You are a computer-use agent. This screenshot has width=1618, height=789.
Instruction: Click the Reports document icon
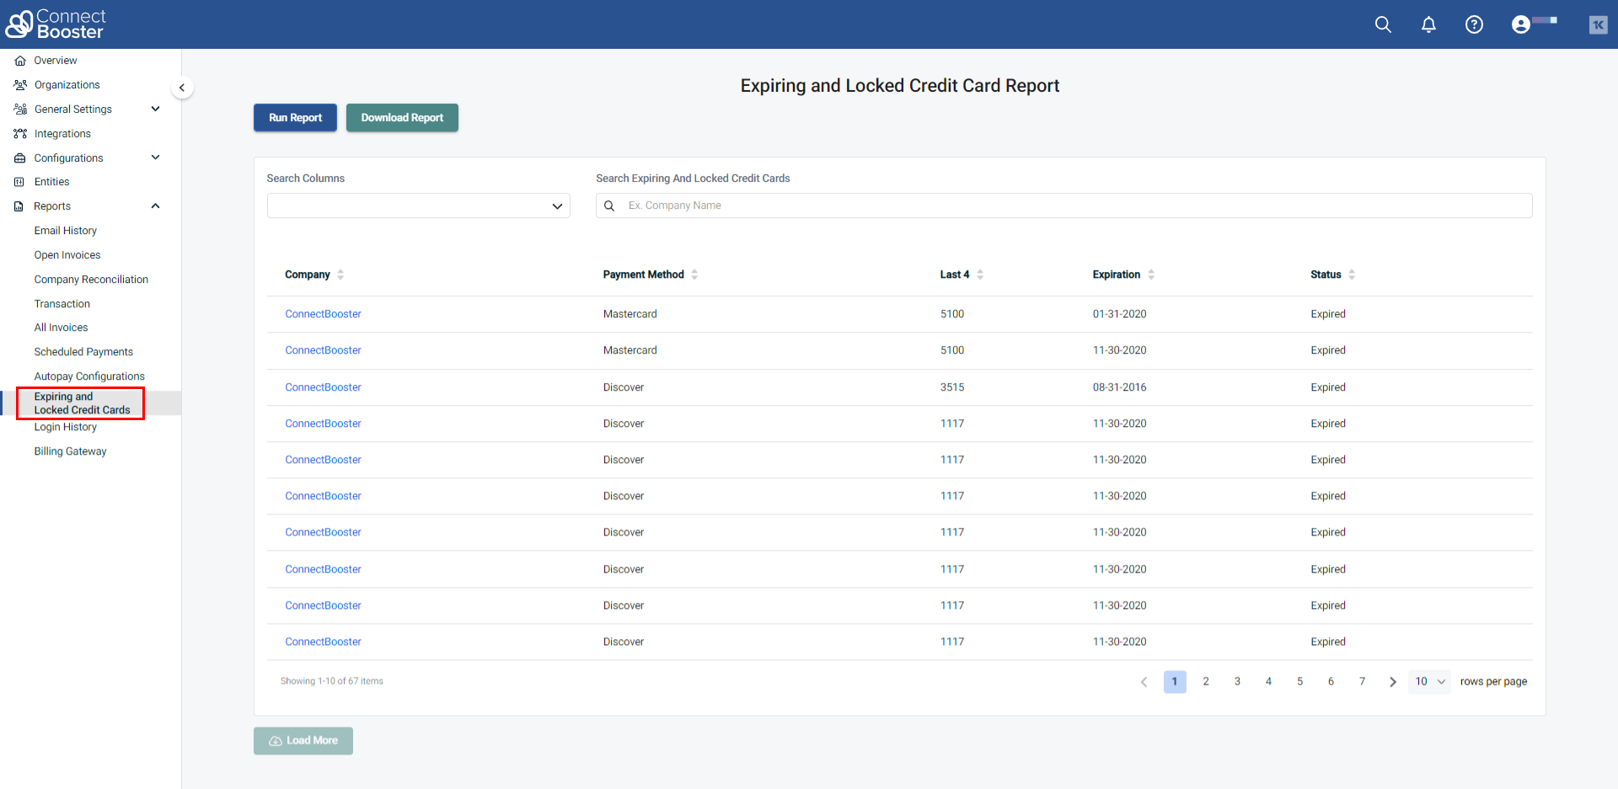(x=19, y=206)
